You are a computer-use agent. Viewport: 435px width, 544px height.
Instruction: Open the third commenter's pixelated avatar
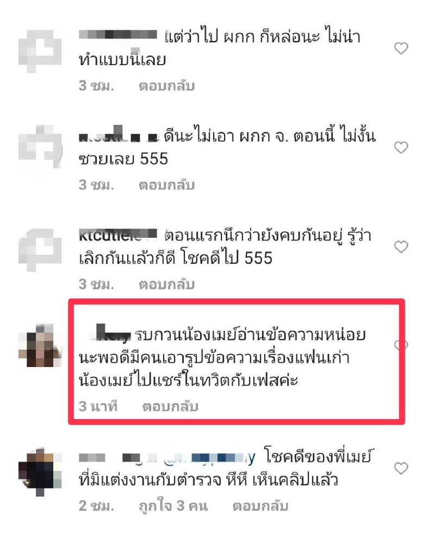click(40, 249)
